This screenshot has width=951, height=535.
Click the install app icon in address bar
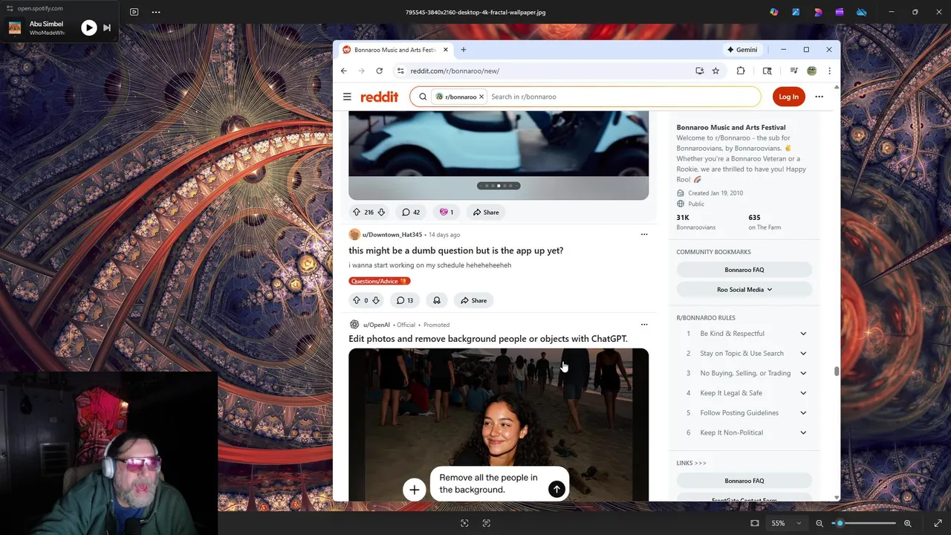pos(700,71)
